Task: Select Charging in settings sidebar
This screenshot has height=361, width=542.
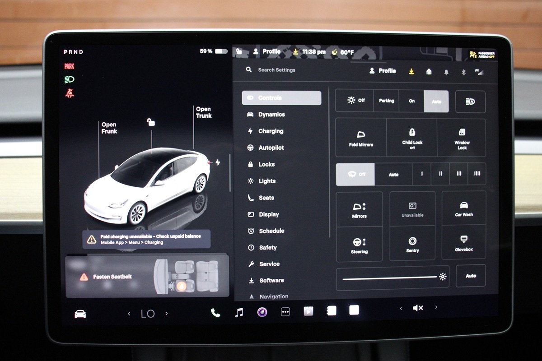Action: 271,131
